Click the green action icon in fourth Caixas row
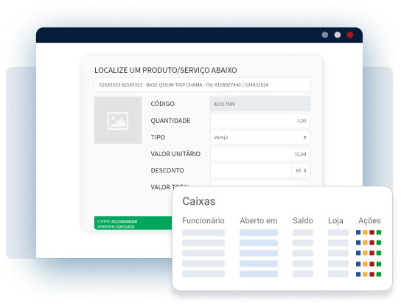 (379, 264)
